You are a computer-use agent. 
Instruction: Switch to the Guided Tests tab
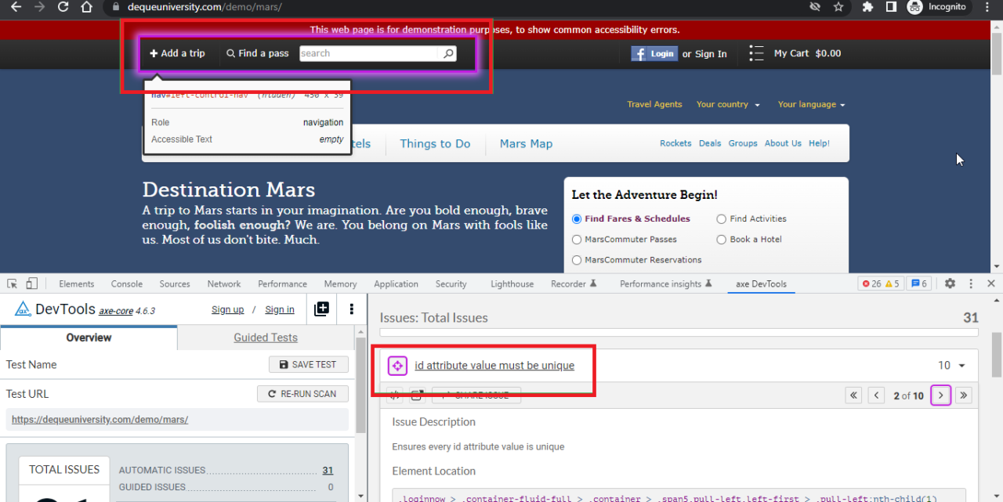point(266,338)
